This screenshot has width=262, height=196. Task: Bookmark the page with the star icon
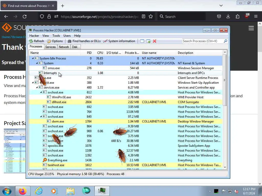[x=151, y=17]
